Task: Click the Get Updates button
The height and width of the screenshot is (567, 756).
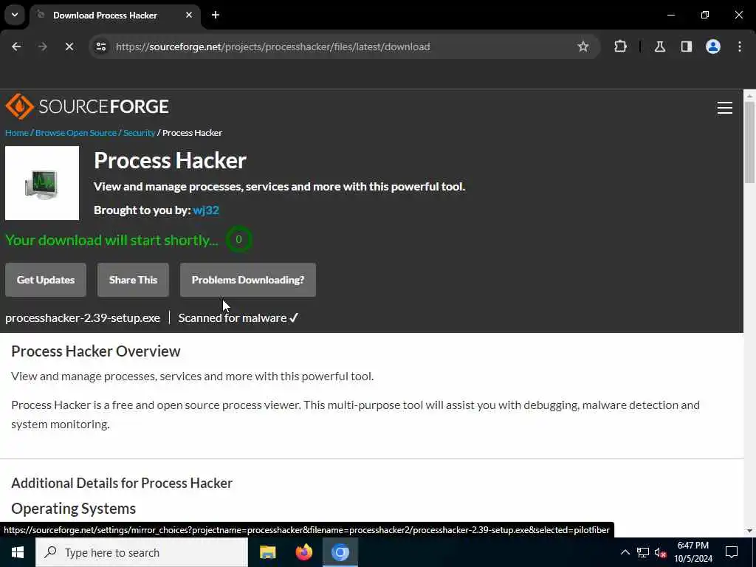Action: (x=46, y=280)
